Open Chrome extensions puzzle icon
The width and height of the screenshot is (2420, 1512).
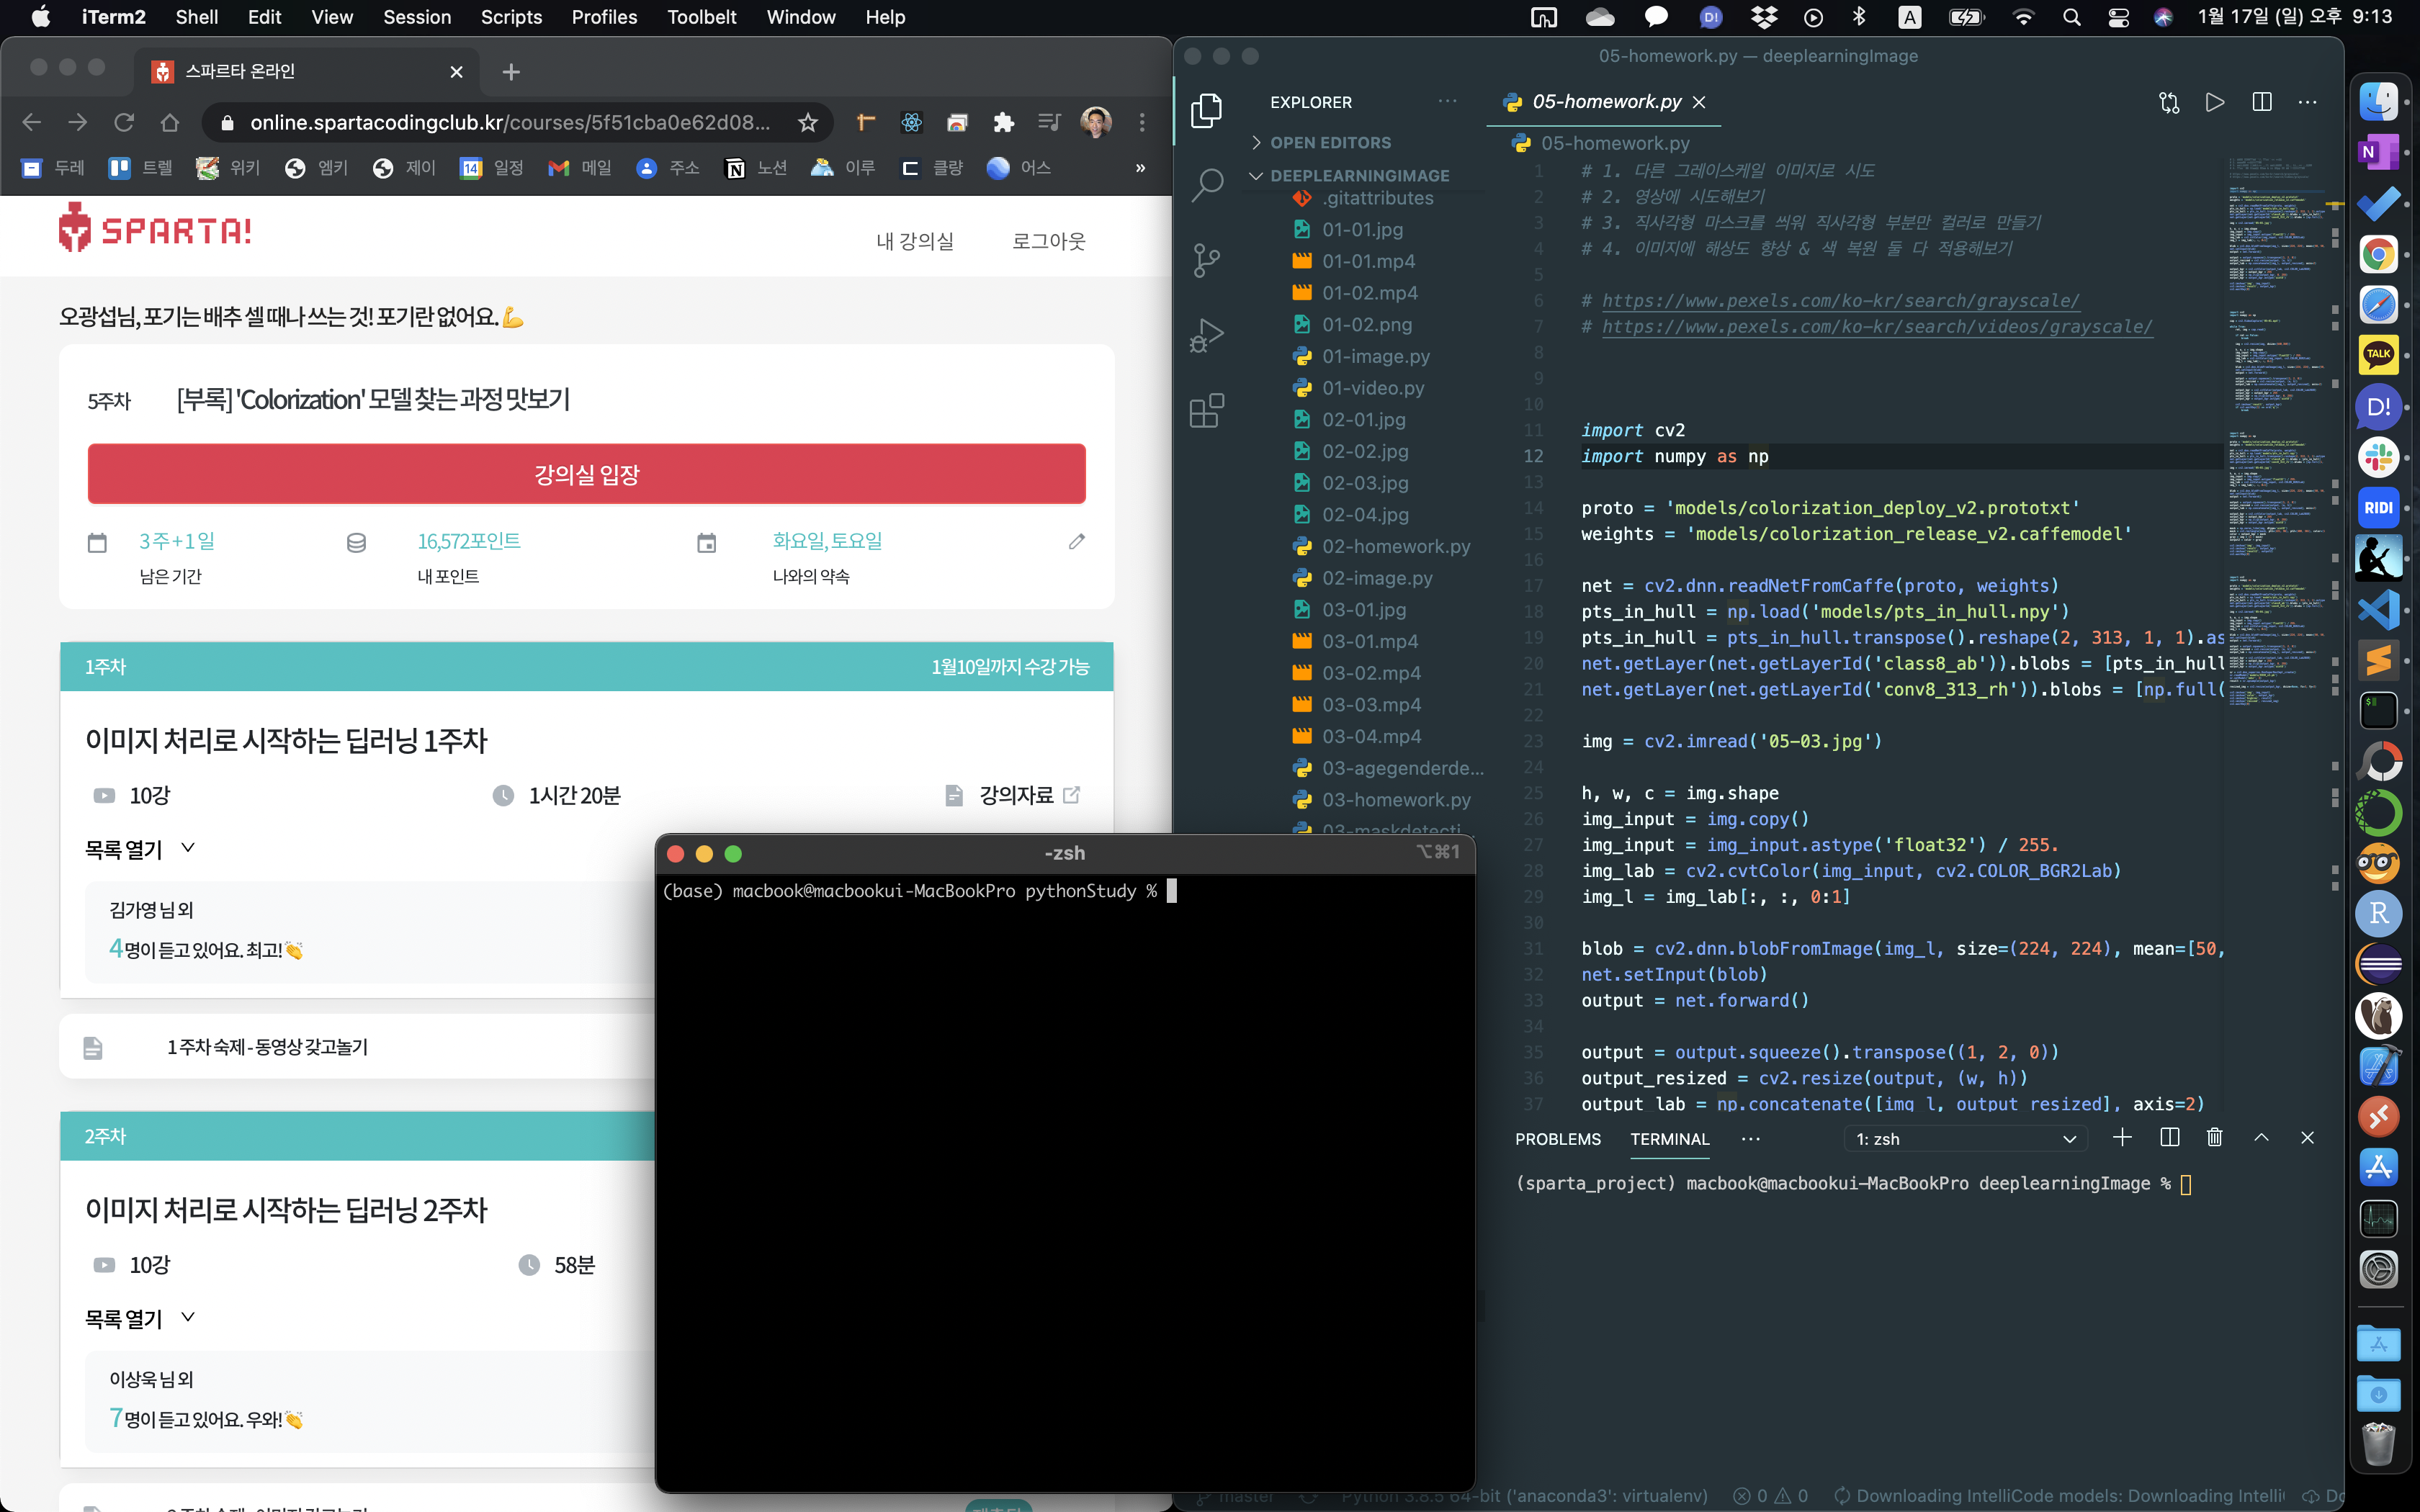1003,122
